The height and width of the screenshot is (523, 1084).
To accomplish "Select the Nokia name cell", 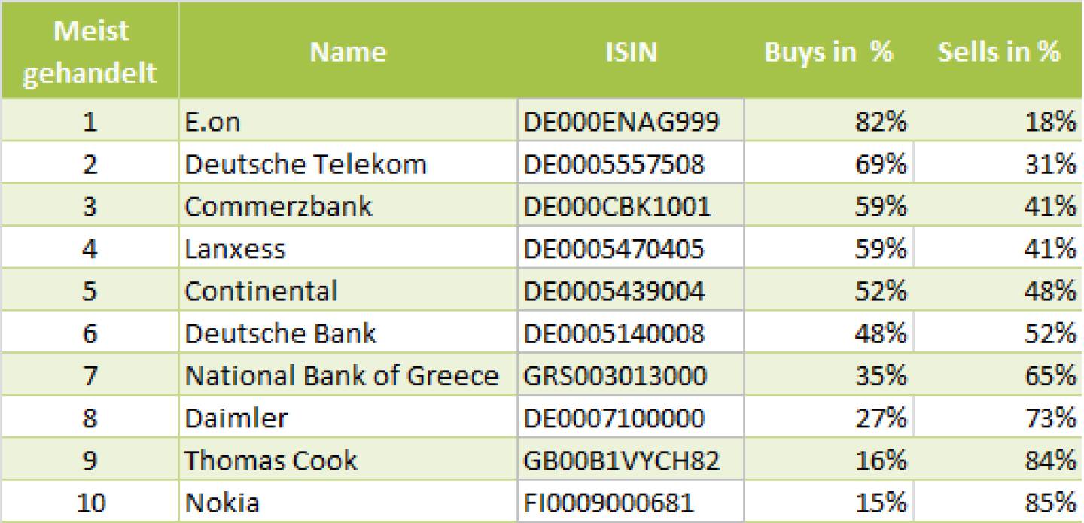I will click(x=348, y=500).
